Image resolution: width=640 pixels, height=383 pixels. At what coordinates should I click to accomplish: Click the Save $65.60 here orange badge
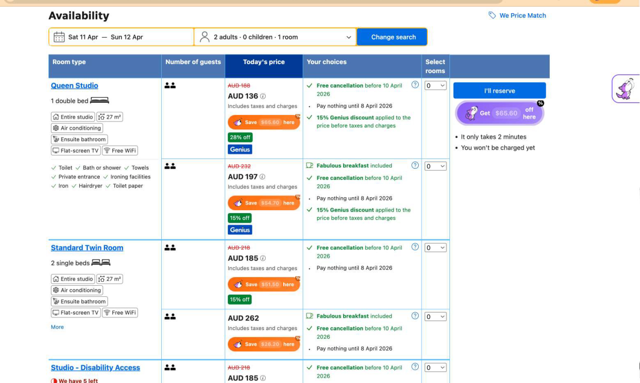[x=264, y=122]
